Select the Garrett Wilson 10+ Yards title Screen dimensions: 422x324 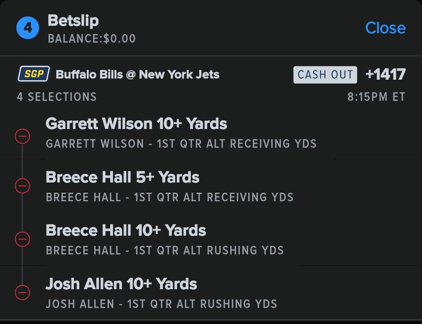136,124
